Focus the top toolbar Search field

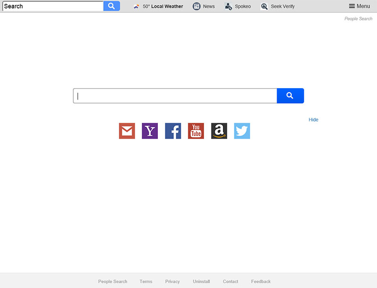coord(53,6)
